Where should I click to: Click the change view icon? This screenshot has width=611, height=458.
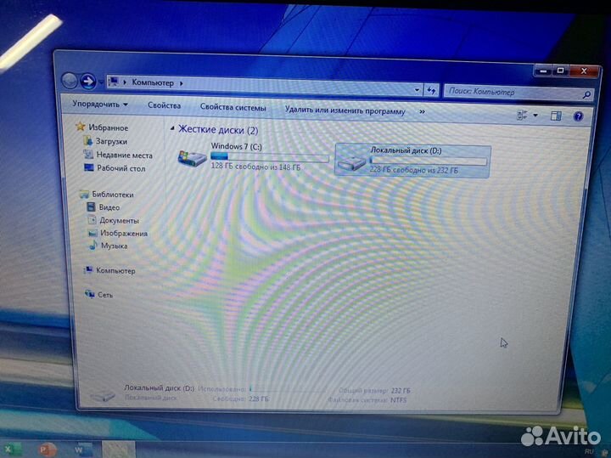tap(522, 115)
